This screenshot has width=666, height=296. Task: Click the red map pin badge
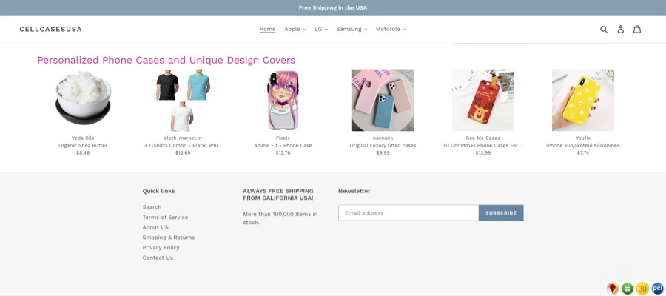coord(613,288)
